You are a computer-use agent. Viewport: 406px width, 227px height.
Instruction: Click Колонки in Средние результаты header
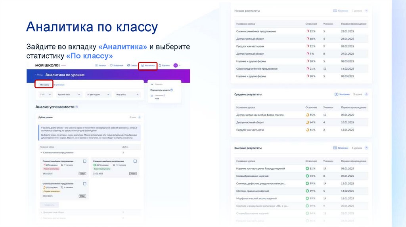click(342, 94)
